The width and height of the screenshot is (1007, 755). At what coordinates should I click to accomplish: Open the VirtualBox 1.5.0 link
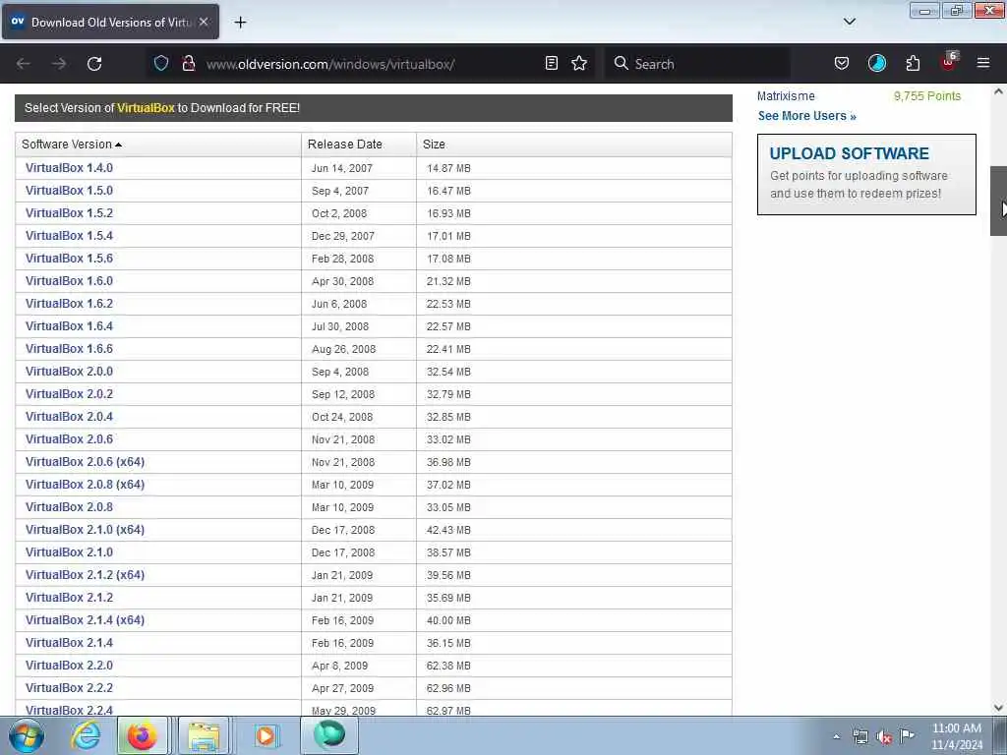pyautogui.click(x=70, y=191)
